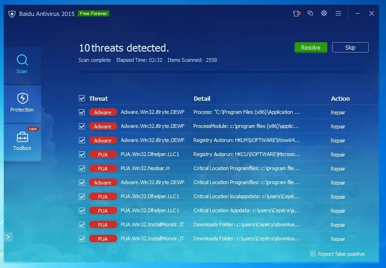Click the 'Scan complete' status text
The height and width of the screenshot is (268, 386).
[x=95, y=60]
